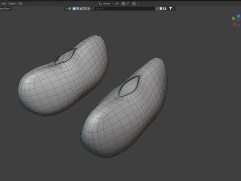Click the green Y axis gizmo ball
This screenshot has width=241, height=181.
click(x=233, y=18)
